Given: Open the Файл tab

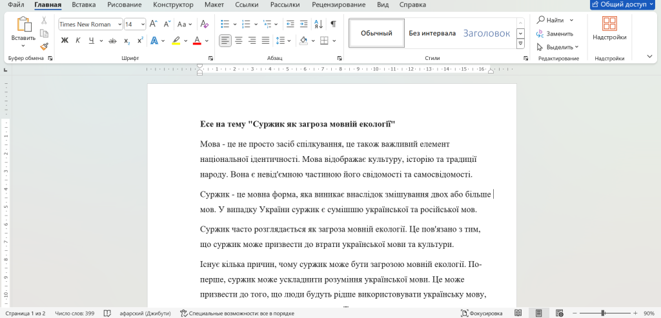Looking at the screenshot, I should point(15,5).
